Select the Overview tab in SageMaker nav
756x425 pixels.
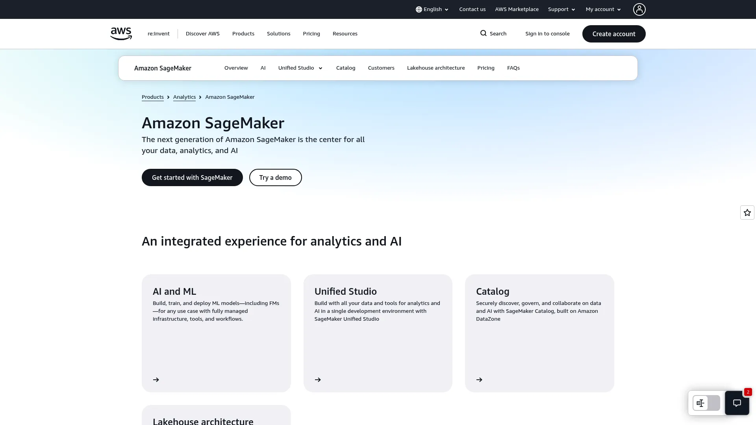(x=236, y=68)
